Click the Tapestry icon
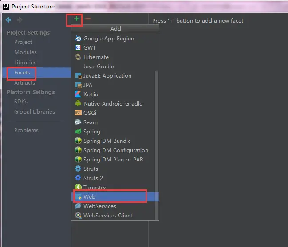This screenshot has height=247, width=288. (78, 187)
